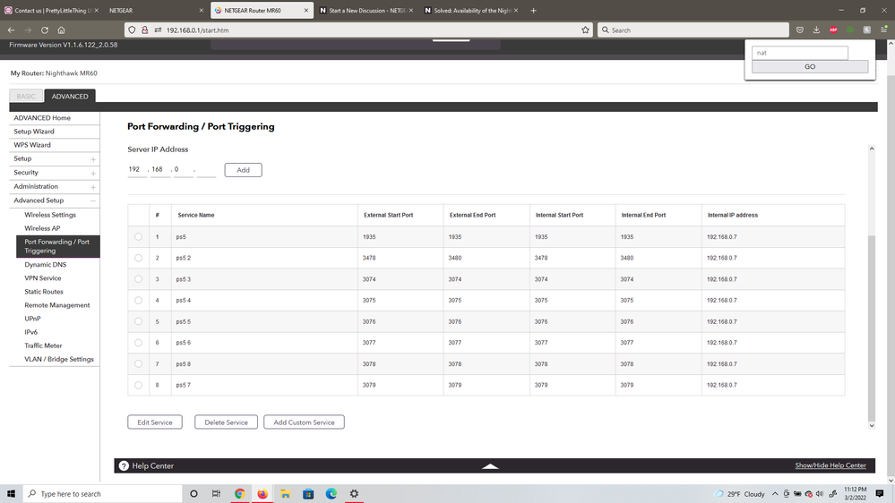Select the radio button for ps5 7 row

click(x=138, y=385)
